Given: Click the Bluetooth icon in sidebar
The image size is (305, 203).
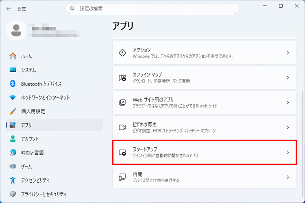Looking at the screenshot, I should point(13,84).
